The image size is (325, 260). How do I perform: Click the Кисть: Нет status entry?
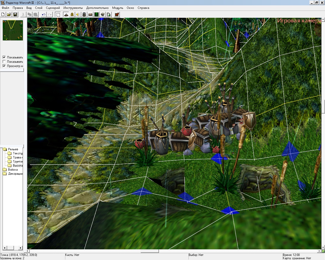(72, 255)
